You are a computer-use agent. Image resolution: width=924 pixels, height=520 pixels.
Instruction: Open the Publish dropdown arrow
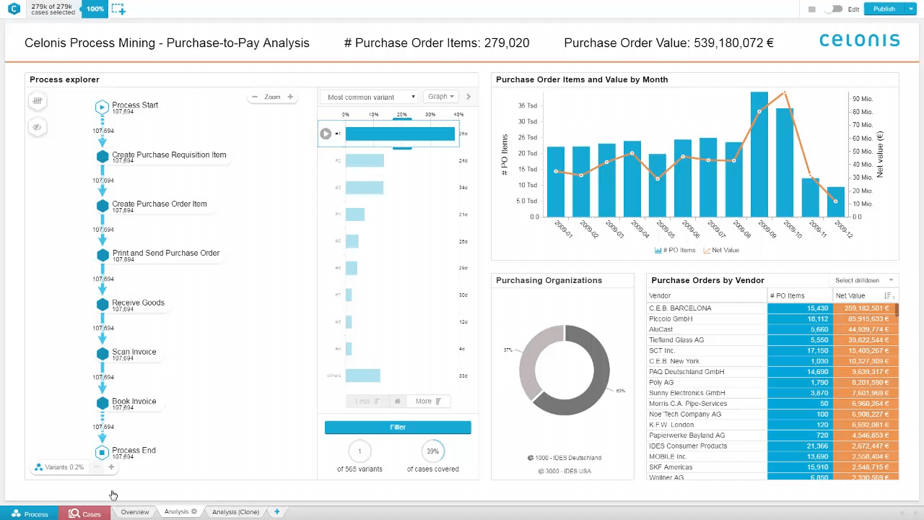pos(911,9)
